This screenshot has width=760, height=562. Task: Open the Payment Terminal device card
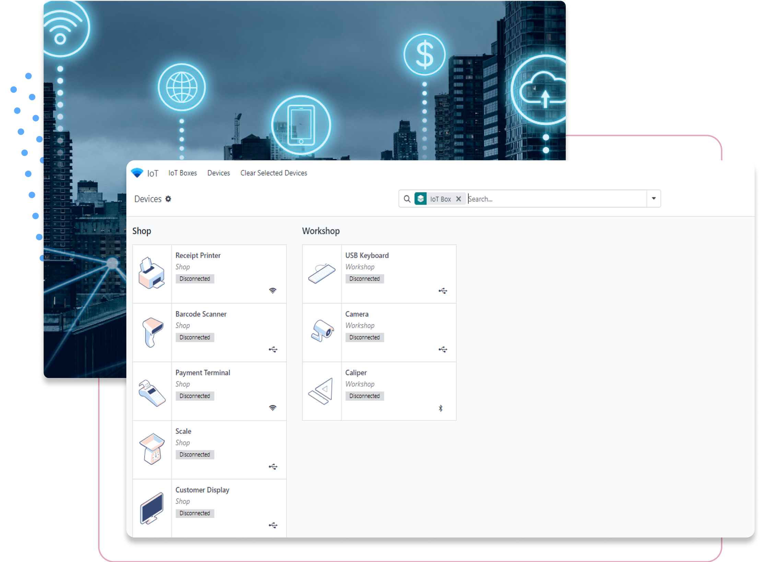pyautogui.click(x=209, y=391)
